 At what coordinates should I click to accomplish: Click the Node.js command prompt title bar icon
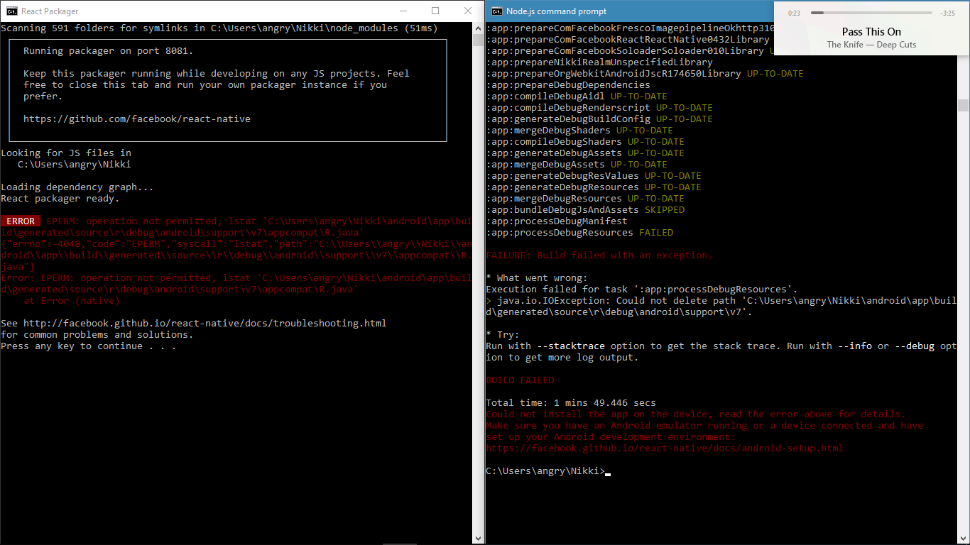point(497,11)
